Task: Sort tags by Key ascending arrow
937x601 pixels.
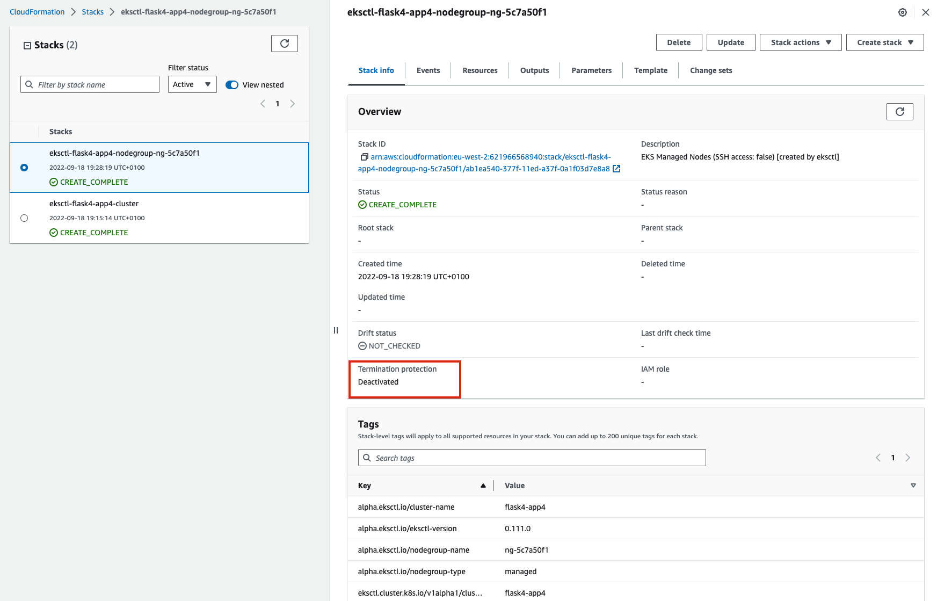Action: [483, 486]
